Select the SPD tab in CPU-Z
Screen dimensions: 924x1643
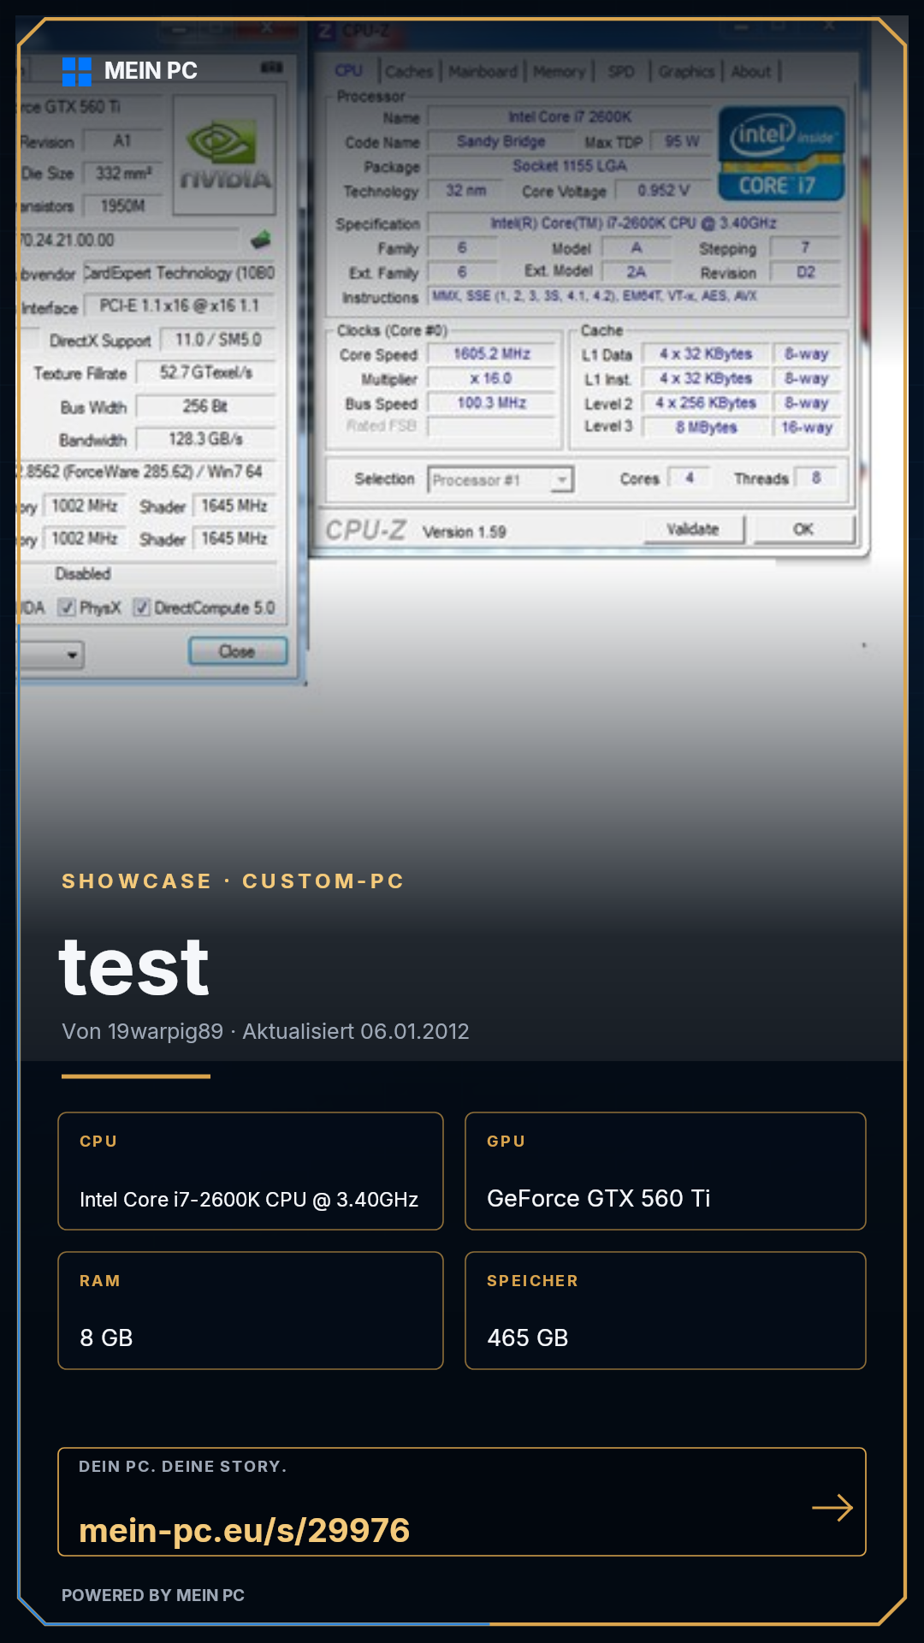[621, 72]
